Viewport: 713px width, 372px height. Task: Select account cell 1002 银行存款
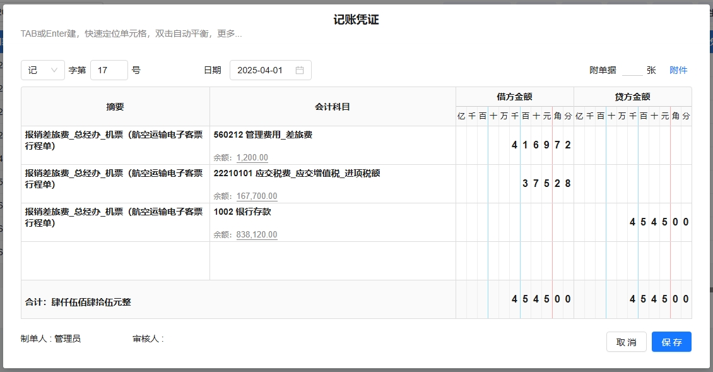(242, 212)
